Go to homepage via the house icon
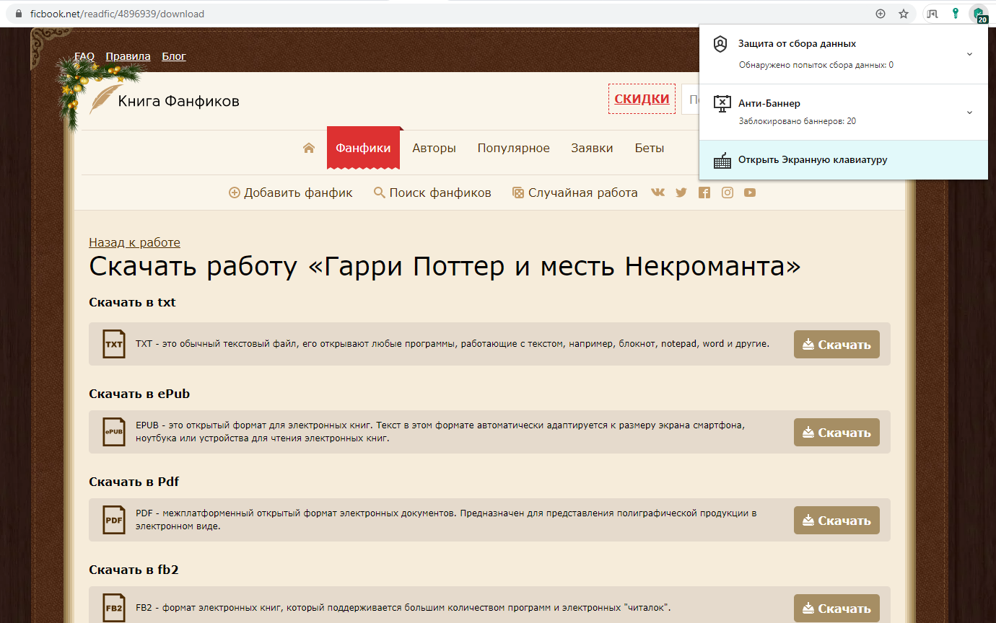Screen dimensions: 996x623 point(309,148)
